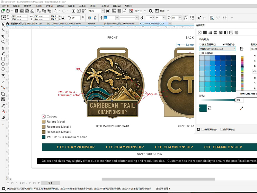The width and height of the screenshot is (257, 193).
Task: Click the eyedropper in Edit Fill dialog
Action: pos(242,108)
